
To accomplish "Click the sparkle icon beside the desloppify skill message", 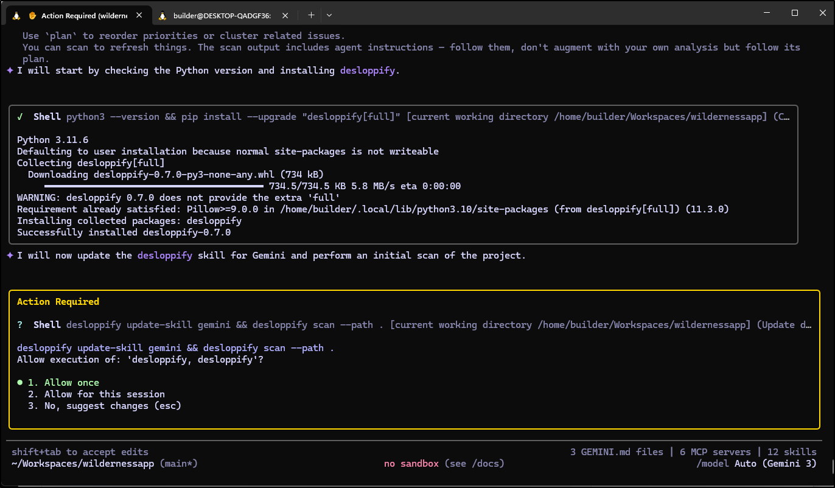I will click(x=10, y=256).
